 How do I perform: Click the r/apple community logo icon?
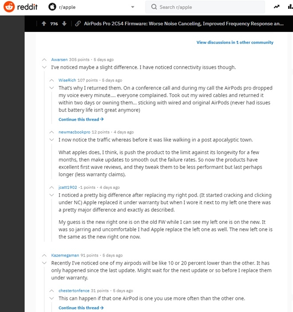click(x=52, y=7)
